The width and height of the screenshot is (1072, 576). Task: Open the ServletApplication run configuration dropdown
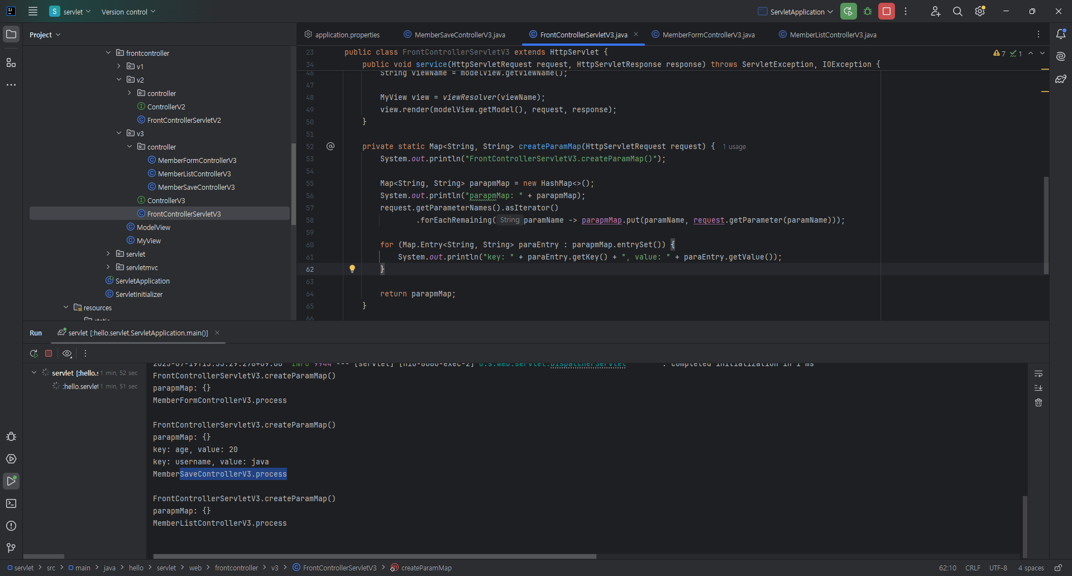[795, 12]
